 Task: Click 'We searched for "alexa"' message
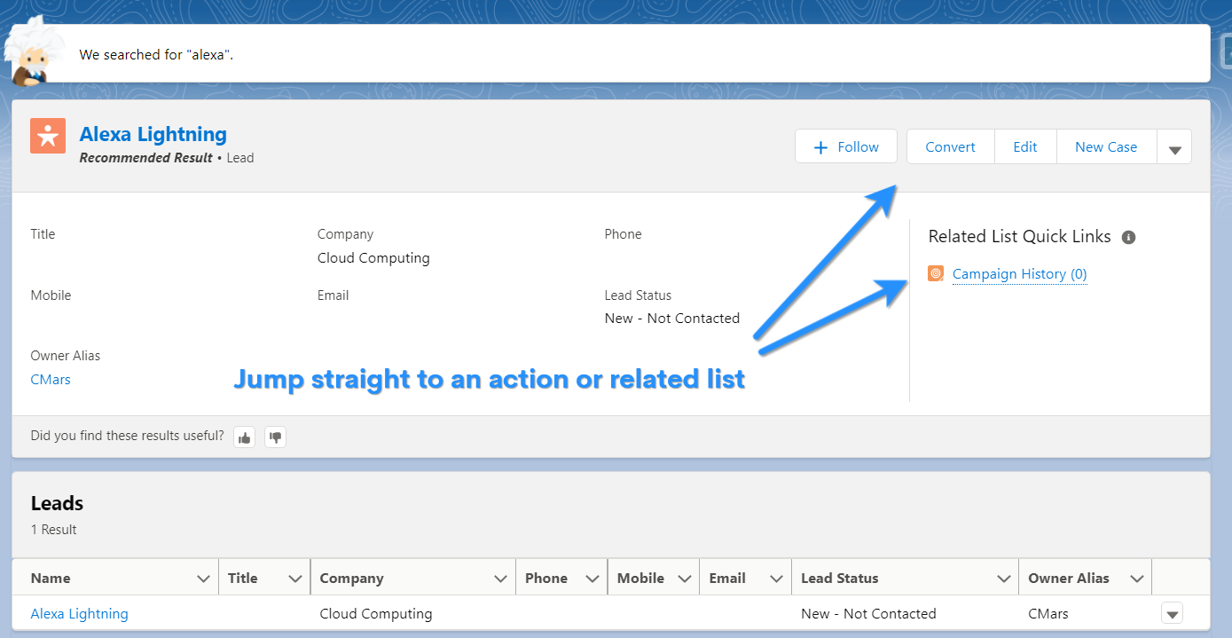pos(156,54)
